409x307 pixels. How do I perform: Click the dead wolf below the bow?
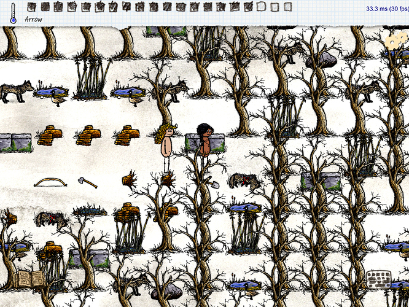(x=52, y=220)
